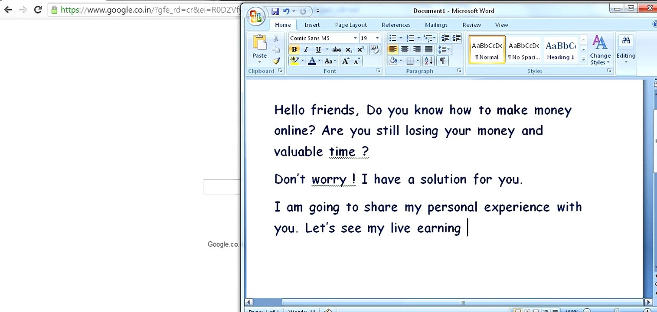Open the Mailings tab

coord(436,25)
